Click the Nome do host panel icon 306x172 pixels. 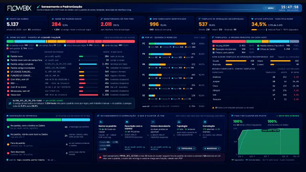click(x=8, y=37)
